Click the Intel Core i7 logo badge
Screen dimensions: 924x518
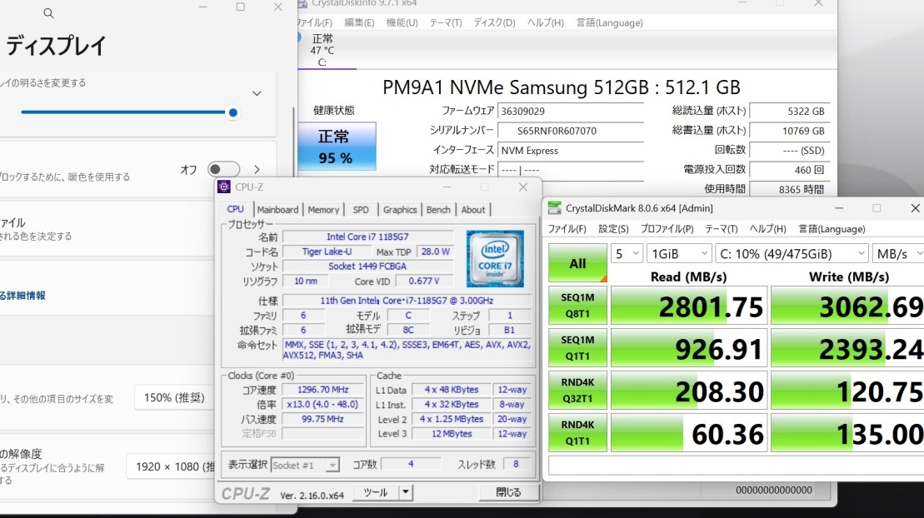tap(495, 258)
